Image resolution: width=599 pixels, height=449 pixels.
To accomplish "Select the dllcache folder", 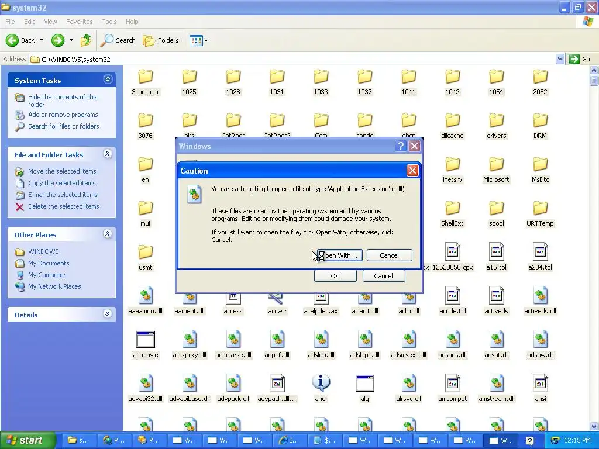I will tap(452, 126).
